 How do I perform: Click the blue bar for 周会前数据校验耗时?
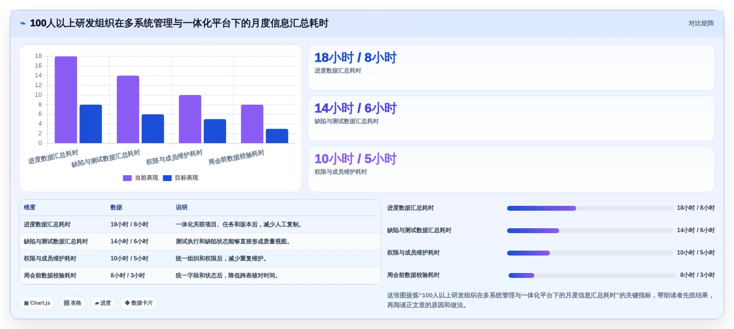(277, 136)
